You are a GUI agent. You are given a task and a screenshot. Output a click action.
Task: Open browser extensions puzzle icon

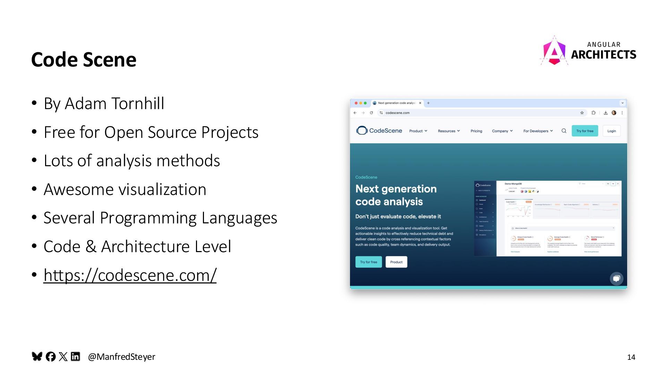tap(594, 113)
